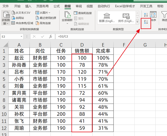Image resolution: width=167 pixels, height=136 pixels.
Task: Click completion cell showing 61%
Action: click(103, 86)
